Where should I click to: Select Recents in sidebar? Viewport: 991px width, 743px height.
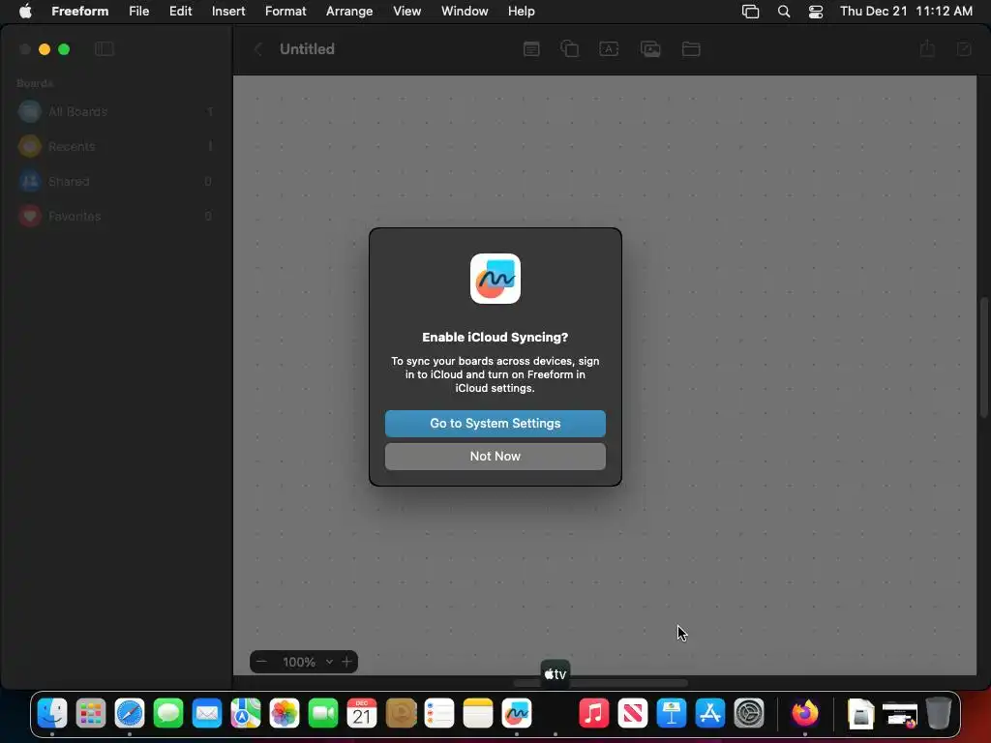pyautogui.click(x=116, y=147)
